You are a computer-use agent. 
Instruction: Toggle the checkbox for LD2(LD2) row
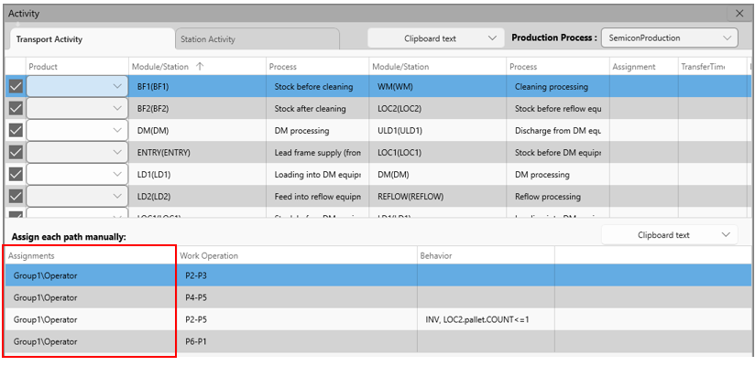16,196
